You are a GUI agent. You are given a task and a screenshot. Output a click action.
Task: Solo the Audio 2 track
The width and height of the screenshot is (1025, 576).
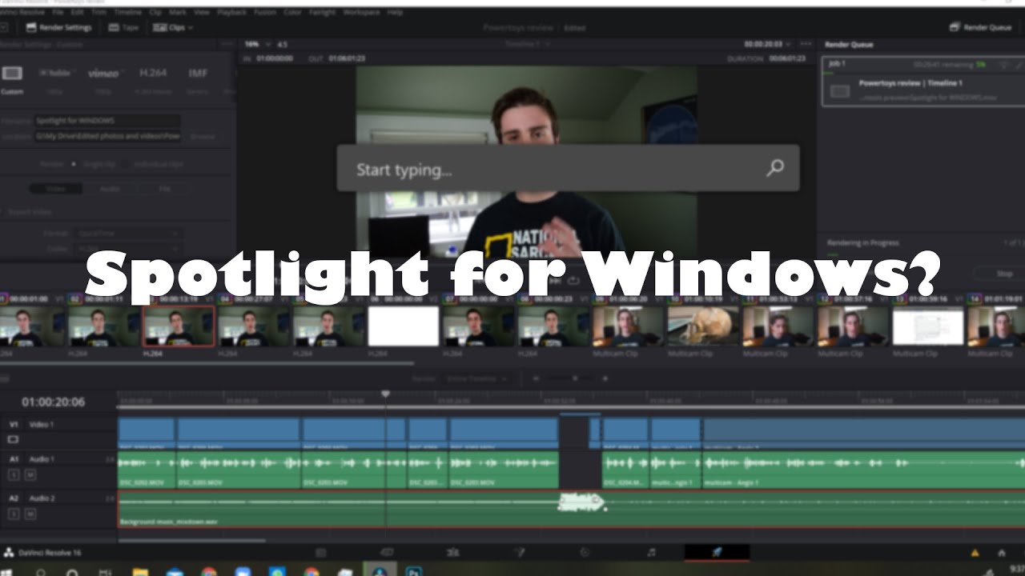pos(13,513)
